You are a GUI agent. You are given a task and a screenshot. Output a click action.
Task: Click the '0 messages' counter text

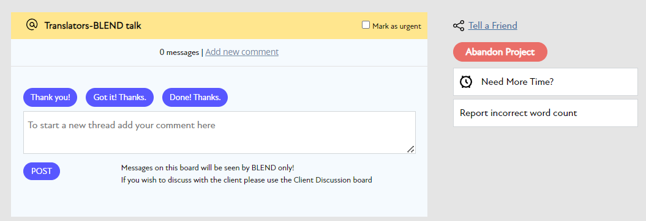coord(179,53)
